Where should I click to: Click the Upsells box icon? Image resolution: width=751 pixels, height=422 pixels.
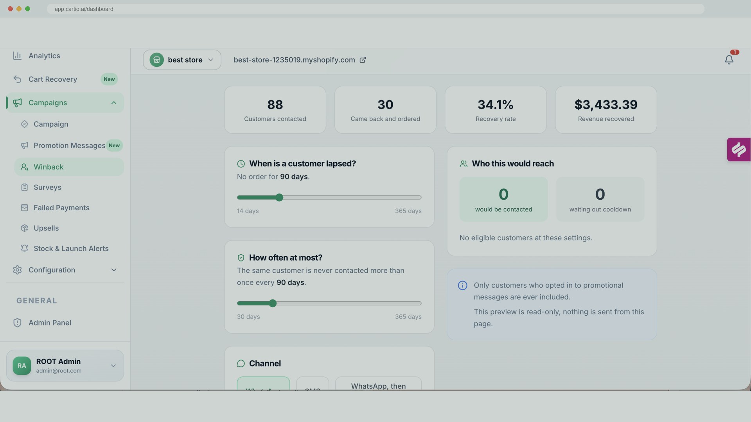coord(24,228)
